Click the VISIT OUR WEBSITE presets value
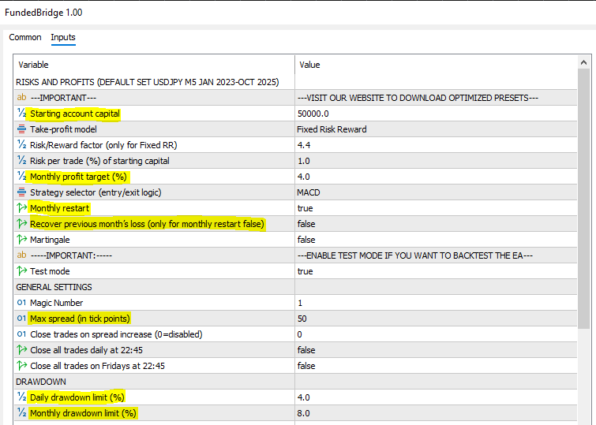This screenshot has height=425, width=596. point(418,98)
